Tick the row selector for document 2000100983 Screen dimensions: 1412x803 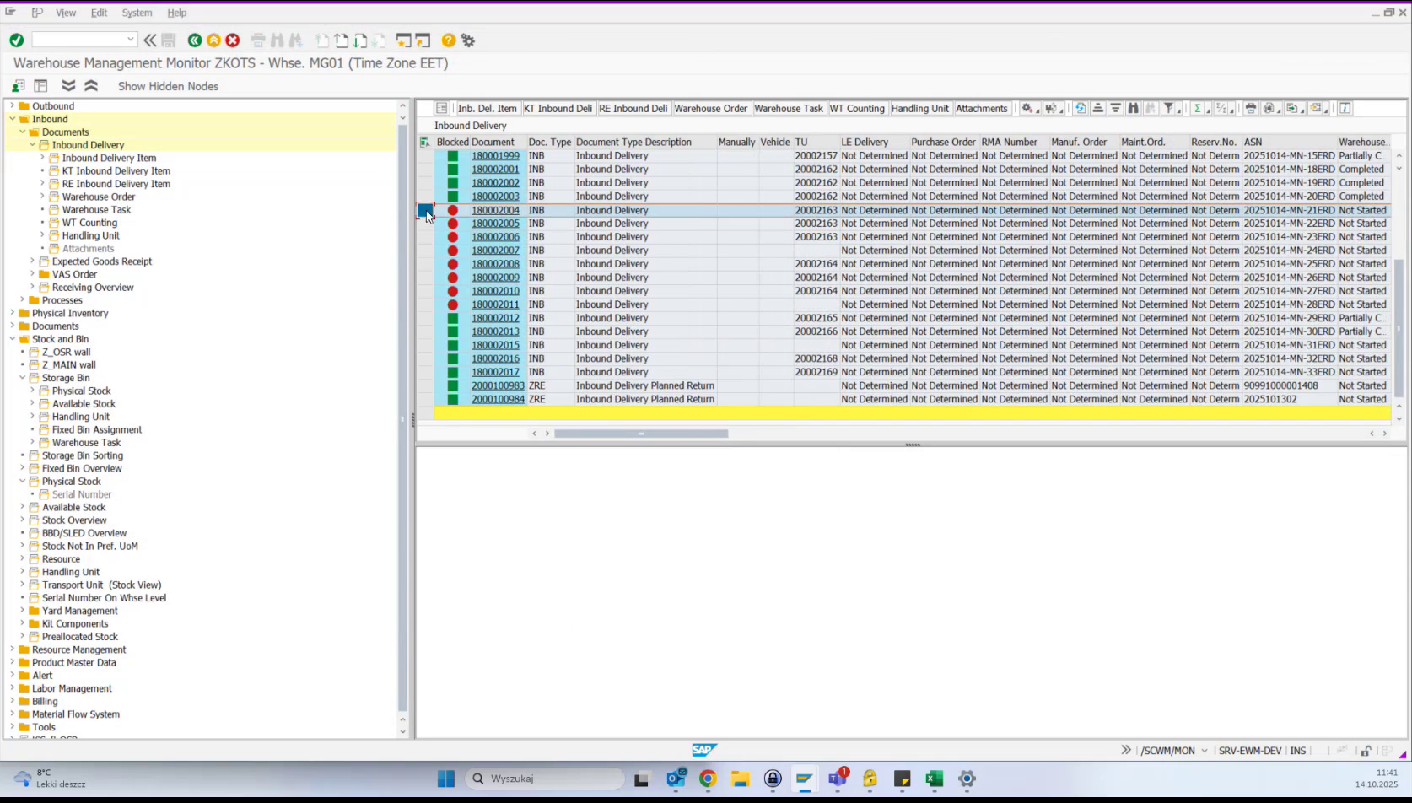coord(425,385)
